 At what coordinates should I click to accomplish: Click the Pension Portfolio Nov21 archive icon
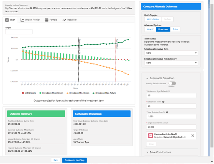coord(150,136)
